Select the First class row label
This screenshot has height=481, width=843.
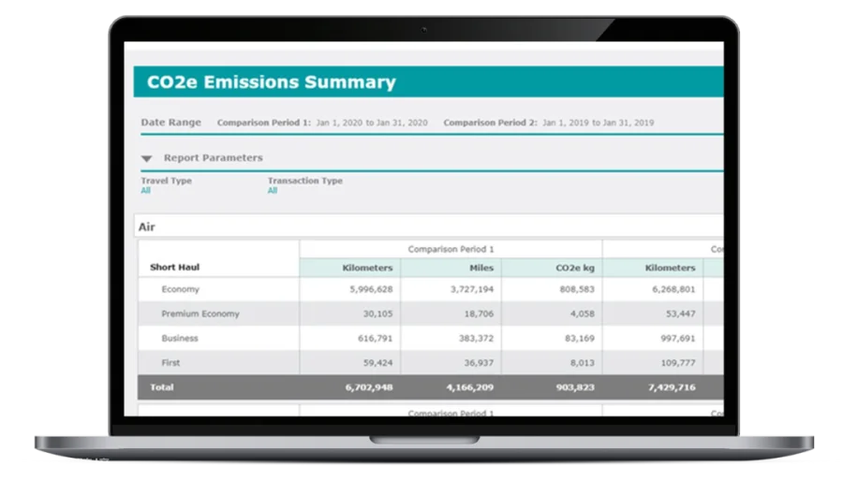pos(170,363)
